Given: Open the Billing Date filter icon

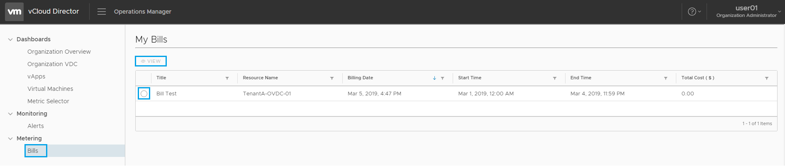Looking at the screenshot, I should pos(442,78).
